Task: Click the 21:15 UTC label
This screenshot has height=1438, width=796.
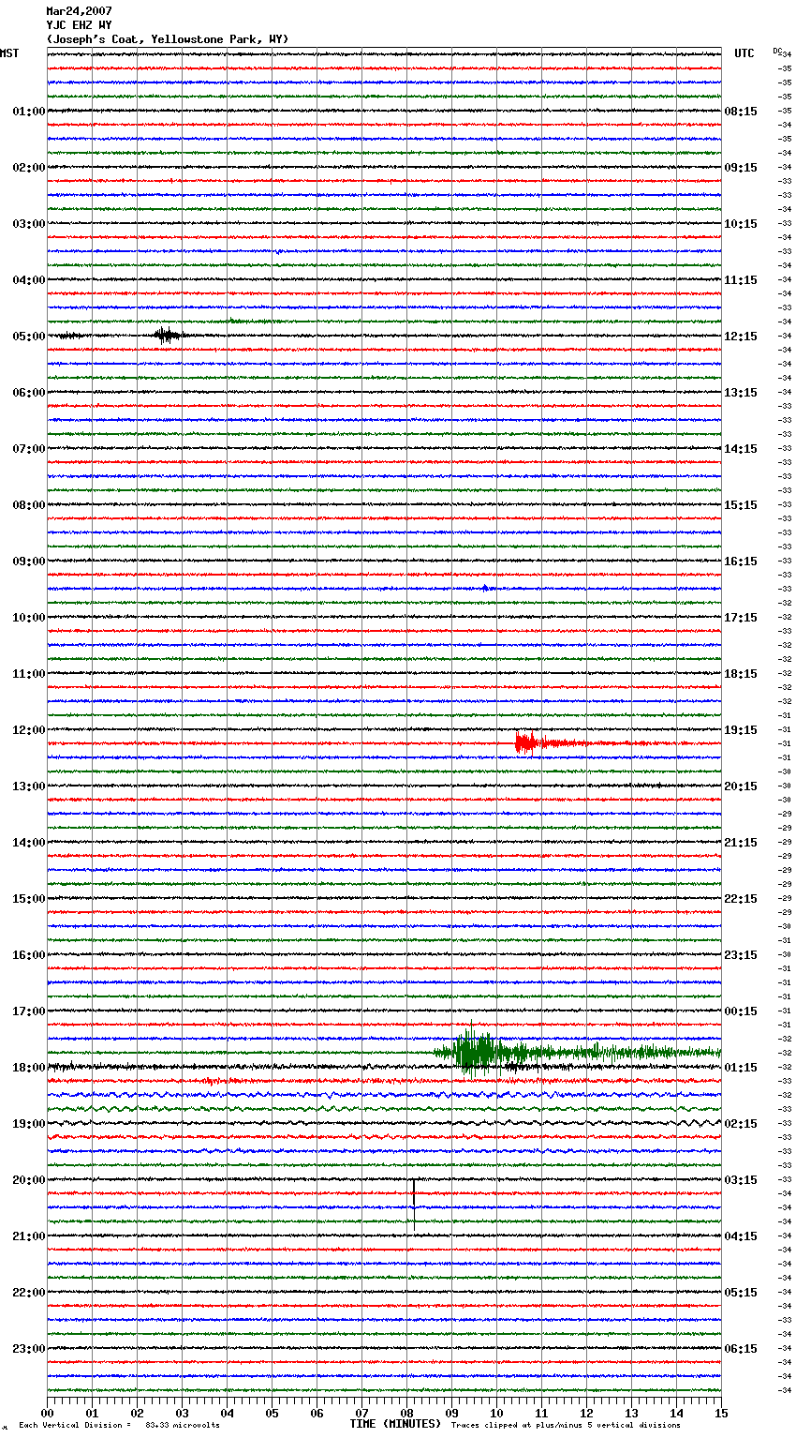Action: (x=741, y=843)
